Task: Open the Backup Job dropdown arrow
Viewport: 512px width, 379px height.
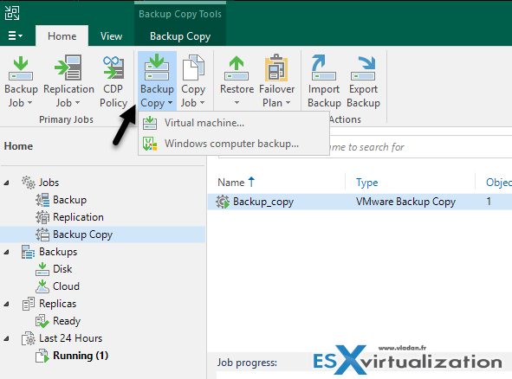Action: 29,103
